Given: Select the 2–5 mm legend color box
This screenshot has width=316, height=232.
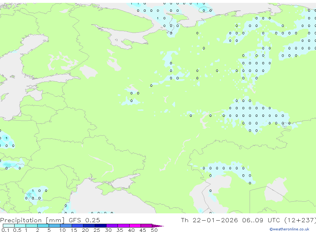Looking at the screenshot, I should point(43,226).
